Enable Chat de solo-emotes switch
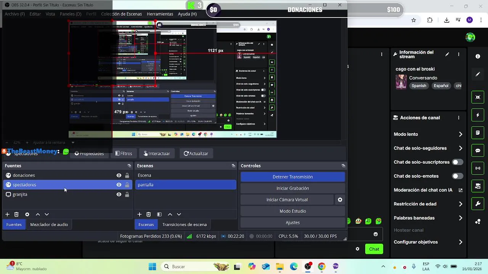 [x=457, y=176]
